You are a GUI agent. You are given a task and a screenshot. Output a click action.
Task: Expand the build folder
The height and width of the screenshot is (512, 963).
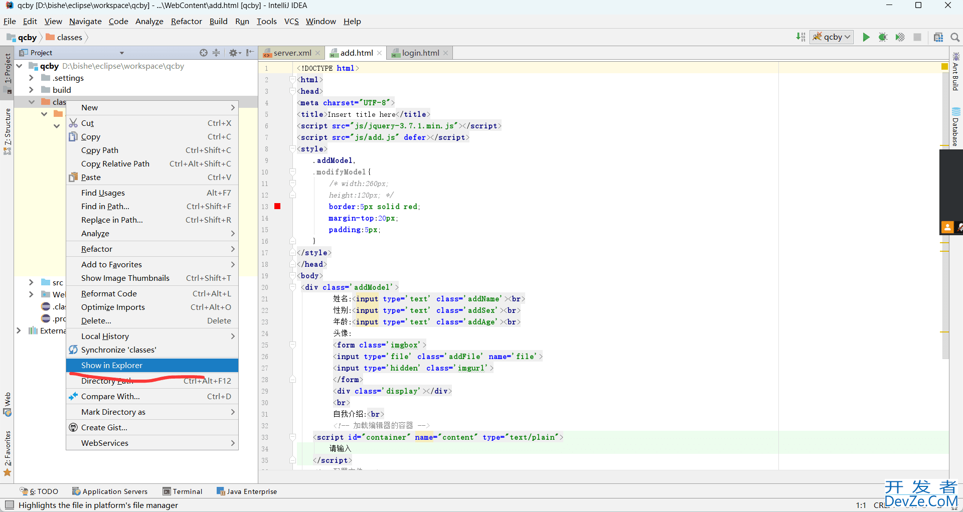(31, 90)
